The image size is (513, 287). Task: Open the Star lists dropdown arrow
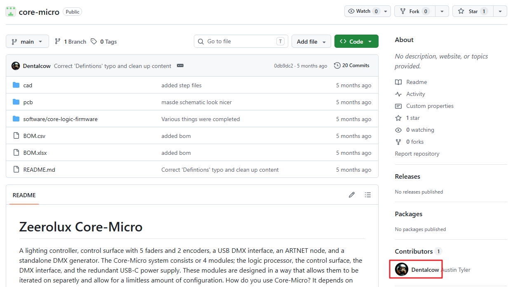(x=500, y=12)
